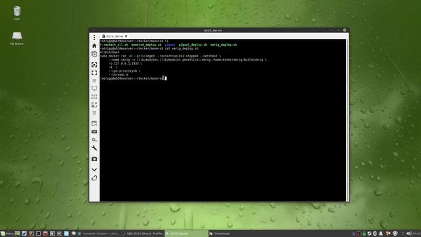Click the '-o 127.0.0.1:3333' line
The image size is (421, 237).
point(126,64)
